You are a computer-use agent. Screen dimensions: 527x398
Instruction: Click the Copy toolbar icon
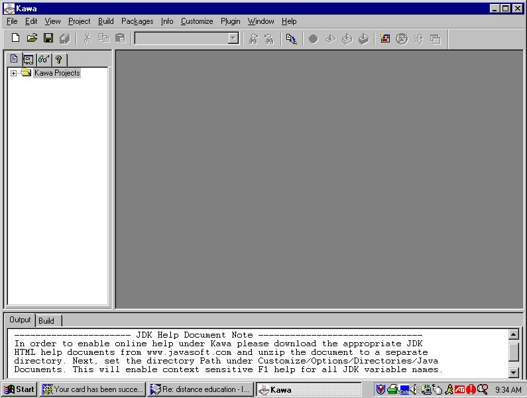[104, 38]
